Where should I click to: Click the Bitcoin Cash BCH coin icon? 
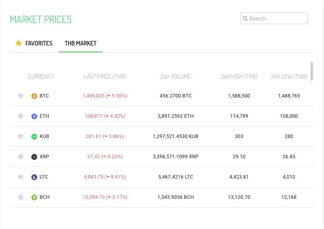[x=34, y=197]
